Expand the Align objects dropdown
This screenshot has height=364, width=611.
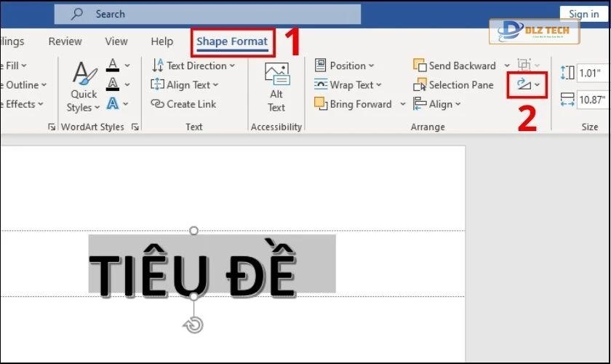click(x=437, y=104)
